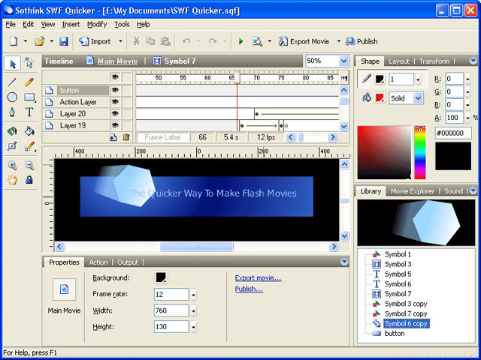This screenshot has width=481, height=360.
Task: Select the Subselection (reshape) tool
Action: (x=29, y=63)
